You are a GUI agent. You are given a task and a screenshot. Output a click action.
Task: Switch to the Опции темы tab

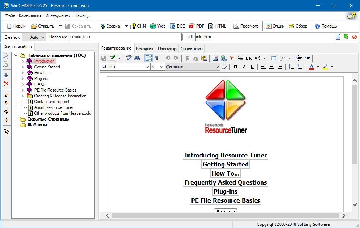pyautogui.click(x=192, y=49)
